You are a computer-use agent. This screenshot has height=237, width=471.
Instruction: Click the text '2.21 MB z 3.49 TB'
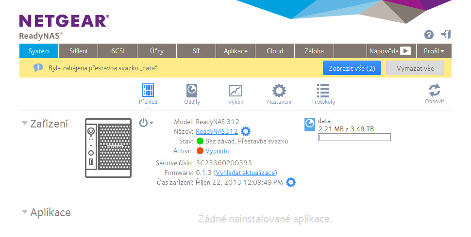pos(346,129)
